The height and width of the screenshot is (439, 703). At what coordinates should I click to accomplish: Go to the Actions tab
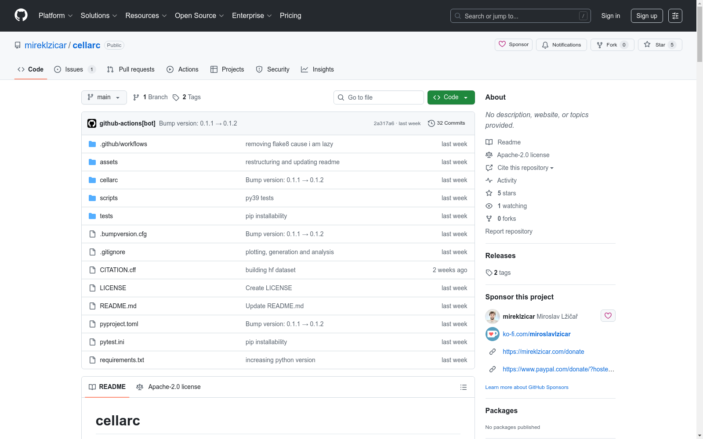point(182,69)
